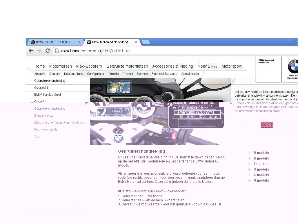Viewport: 298px width, 224px height.
Task: Expand the G models list
Action: click(261, 180)
